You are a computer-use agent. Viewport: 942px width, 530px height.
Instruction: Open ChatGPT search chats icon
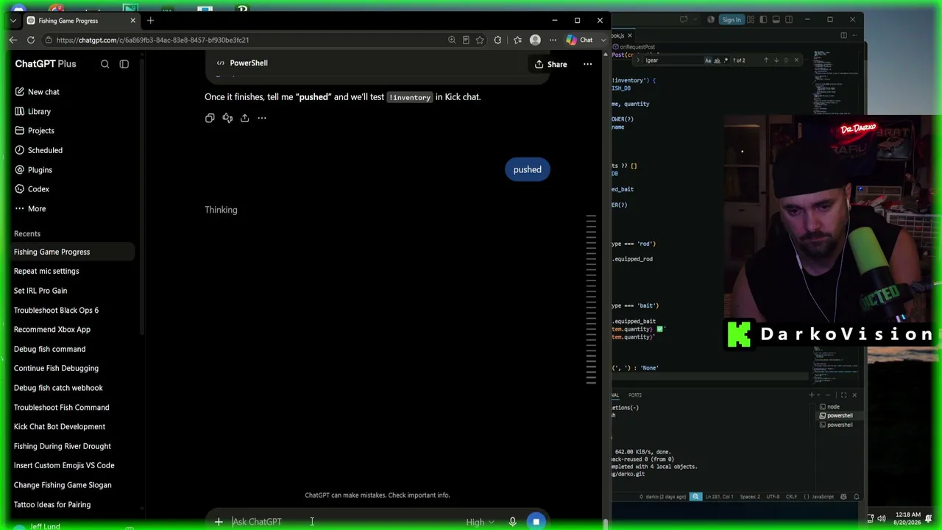pos(105,64)
